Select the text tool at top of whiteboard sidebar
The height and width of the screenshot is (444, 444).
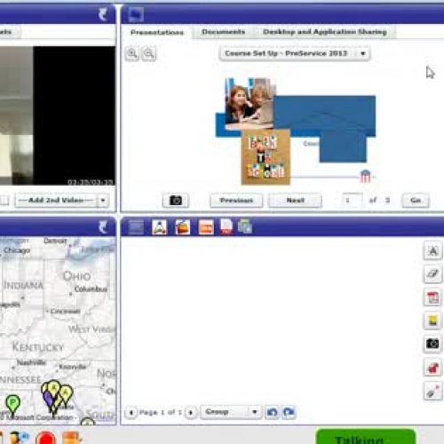[x=433, y=250]
